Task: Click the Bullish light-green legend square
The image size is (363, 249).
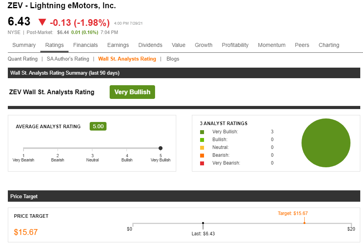Action: [201, 140]
